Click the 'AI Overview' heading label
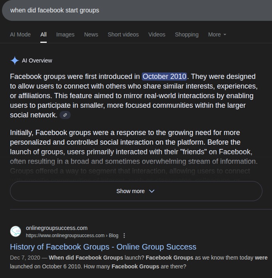This screenshot has height=278, width=272. [x=37, y=60]
